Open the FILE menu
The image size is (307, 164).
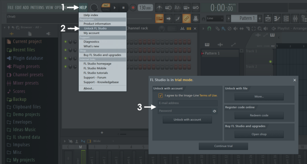[x=10, y=8]
